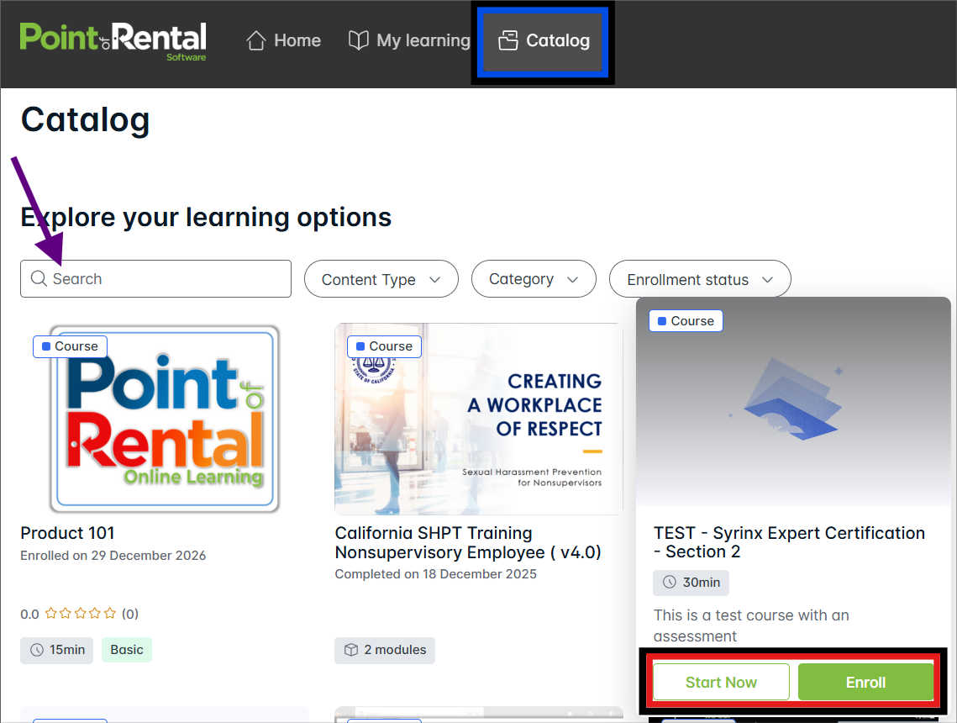Expand the Content Type filter dropdown
The width and height of the screenshot is (957, 723).
point(381,280)
